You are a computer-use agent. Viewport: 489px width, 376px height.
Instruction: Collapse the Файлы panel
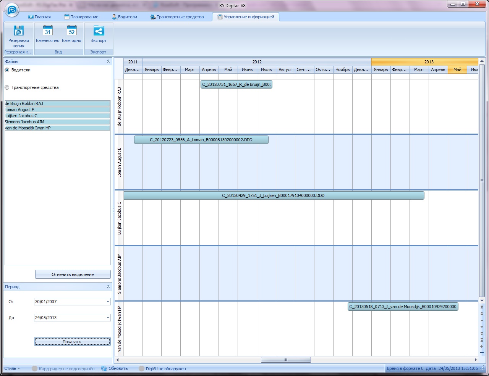(x=108, y=61)
